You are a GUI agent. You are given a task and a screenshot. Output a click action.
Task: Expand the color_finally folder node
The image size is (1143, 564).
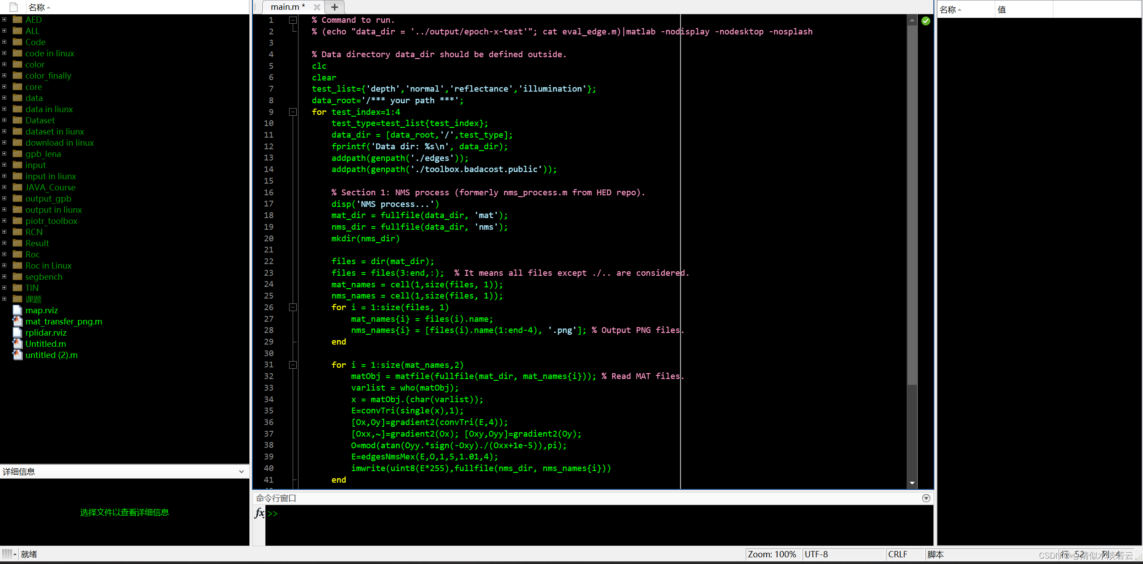[4, 75]
